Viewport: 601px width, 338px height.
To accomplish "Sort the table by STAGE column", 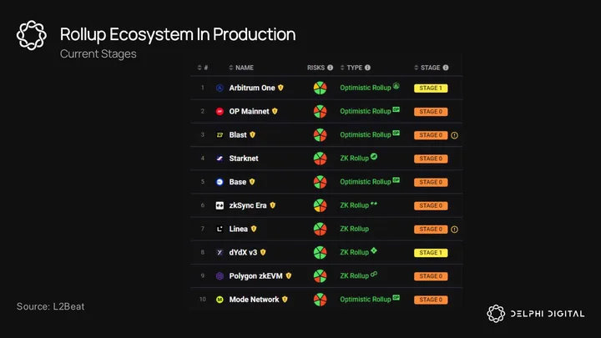I will point(427,68).
